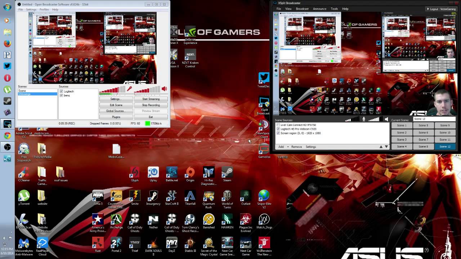Open Chrome from the taskbar
Viewport: 461px width, 259px height.
(7, 135)
